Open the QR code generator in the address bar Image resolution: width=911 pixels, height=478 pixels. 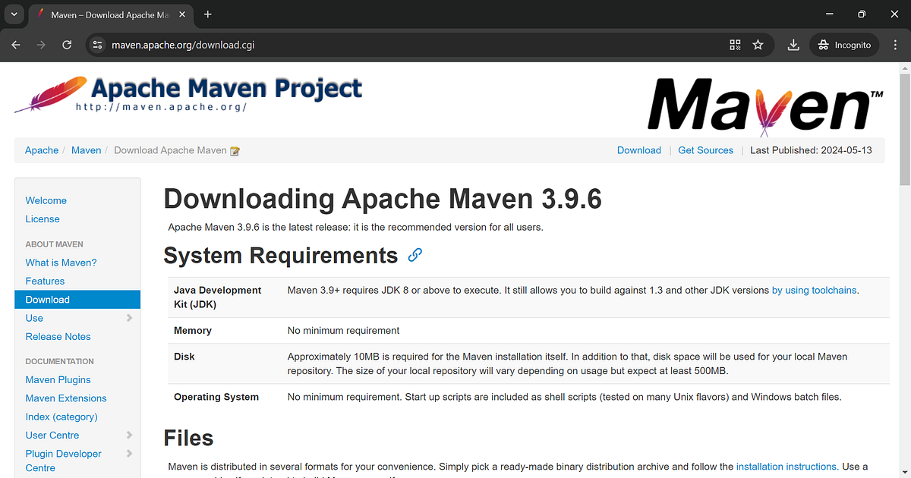point(734,45)
